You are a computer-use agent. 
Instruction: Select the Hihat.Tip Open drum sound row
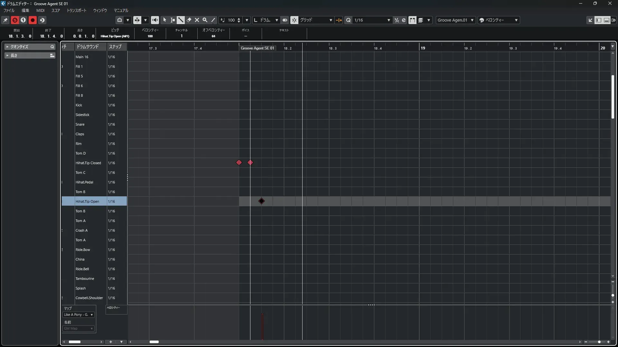point(87,201)
